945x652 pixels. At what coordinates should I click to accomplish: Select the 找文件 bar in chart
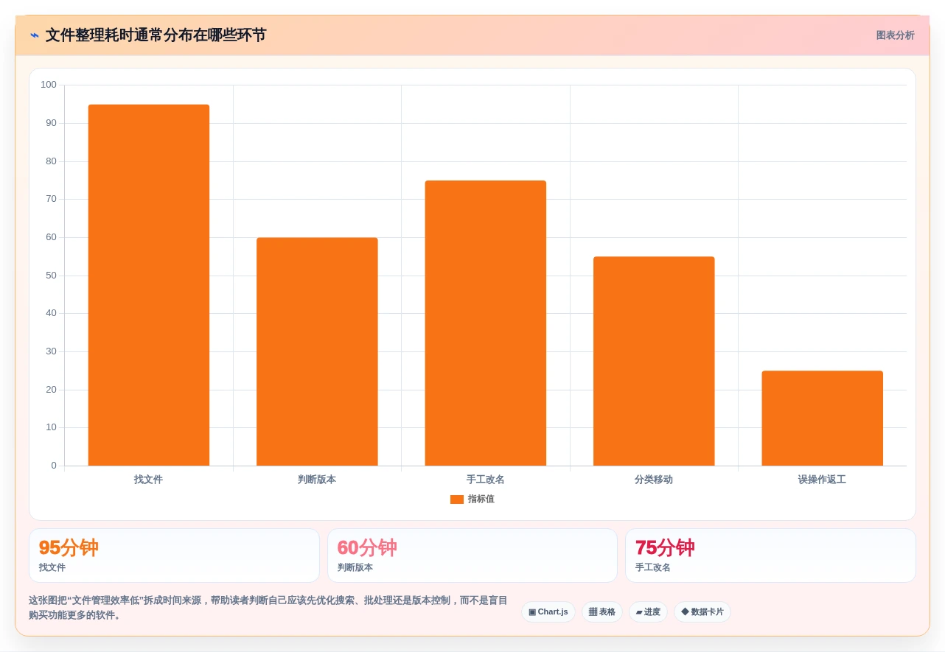(x=149, y=285)
